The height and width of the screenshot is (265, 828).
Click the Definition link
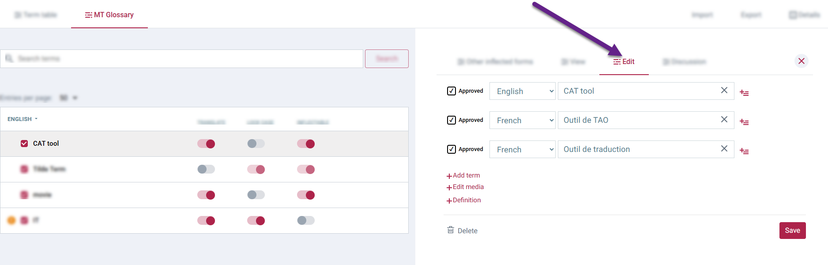point(467,200)
